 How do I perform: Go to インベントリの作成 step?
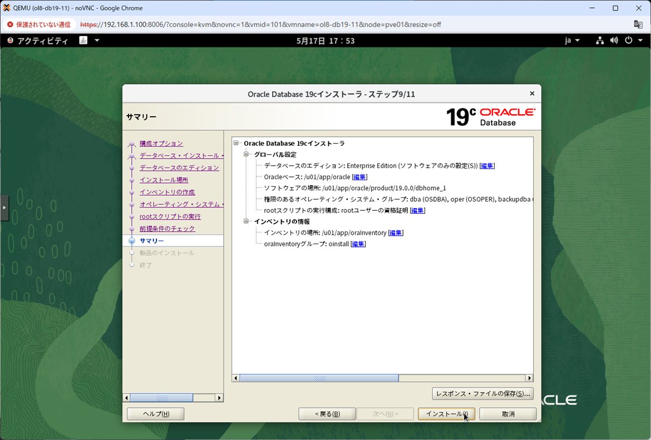pyautogui.click(x=167, y=192)
